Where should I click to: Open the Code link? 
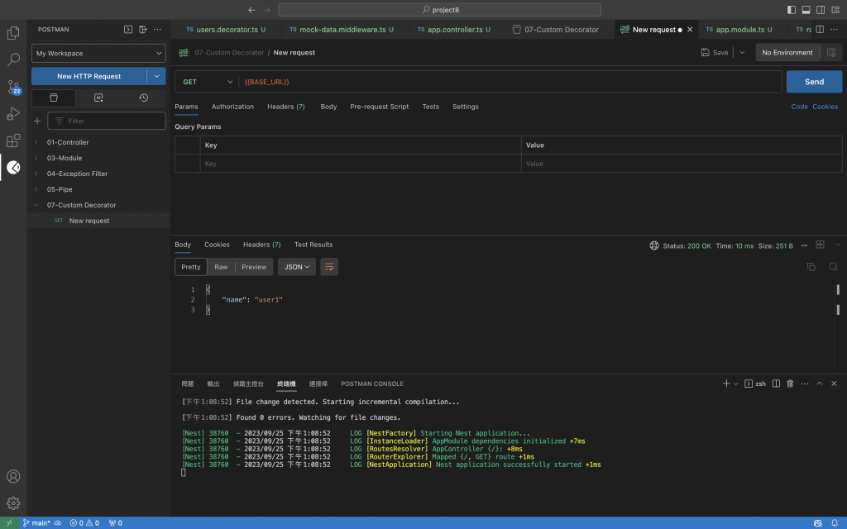coord(800,107)
